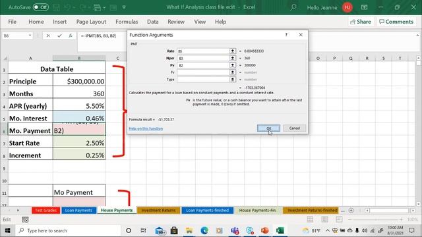Open the File menu
422x237 pixels.
12,22
